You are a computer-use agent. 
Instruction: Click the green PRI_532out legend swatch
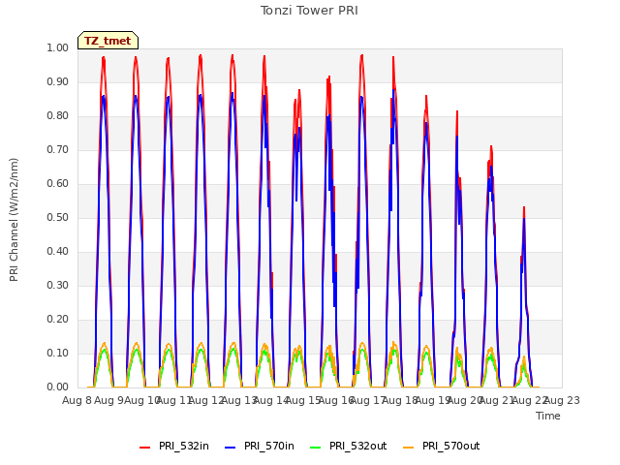(x=316, y=447)
